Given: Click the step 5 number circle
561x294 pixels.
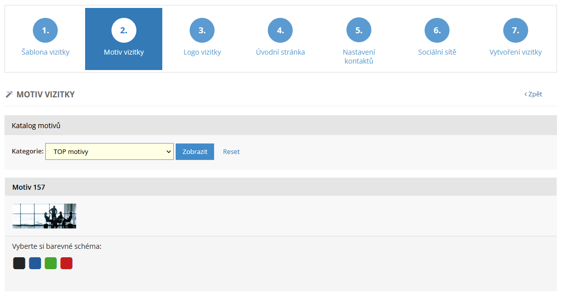Looking at the screenshot, I should tap(358, 30).
